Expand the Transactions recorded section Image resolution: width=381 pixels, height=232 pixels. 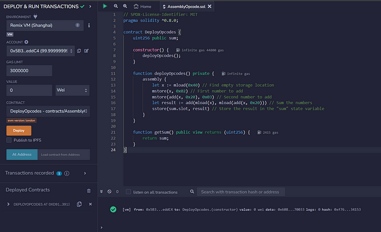(x=84, y=173)
